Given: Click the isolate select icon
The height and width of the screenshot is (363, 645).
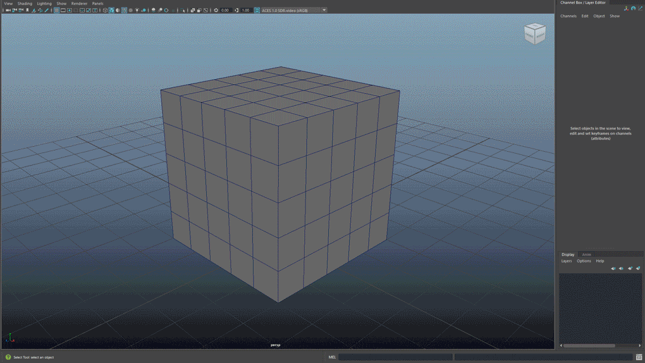Looking at the screenshot, I should point(183,10).
